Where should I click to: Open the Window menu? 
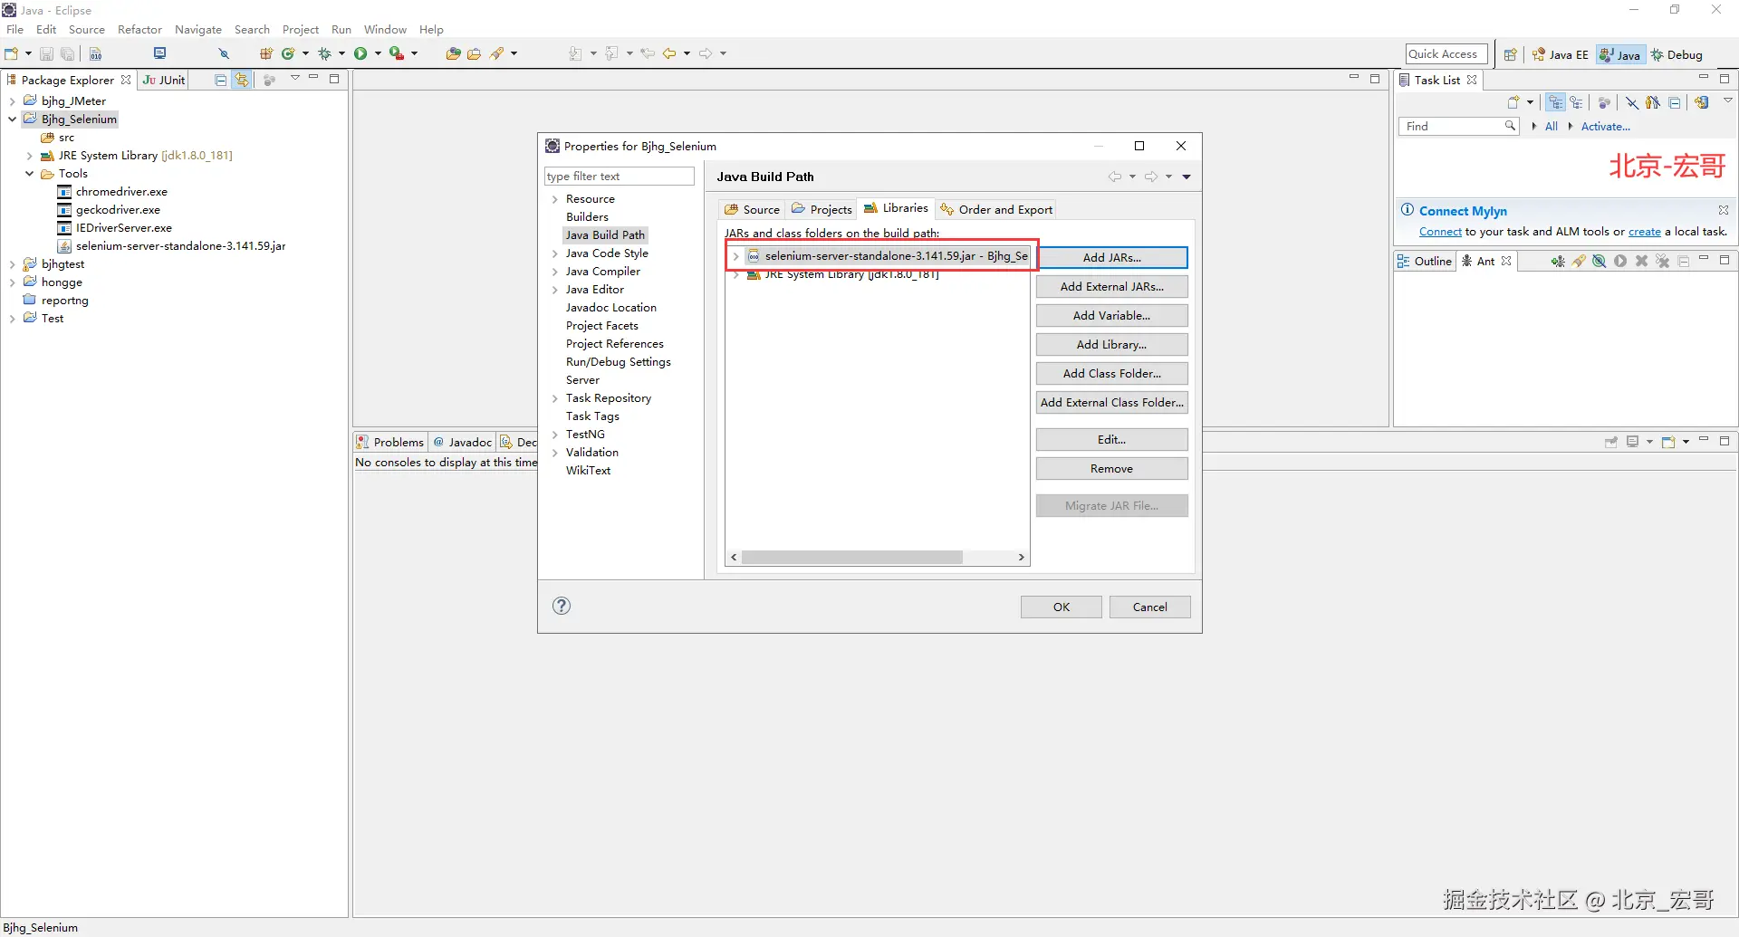pos(385,30)
